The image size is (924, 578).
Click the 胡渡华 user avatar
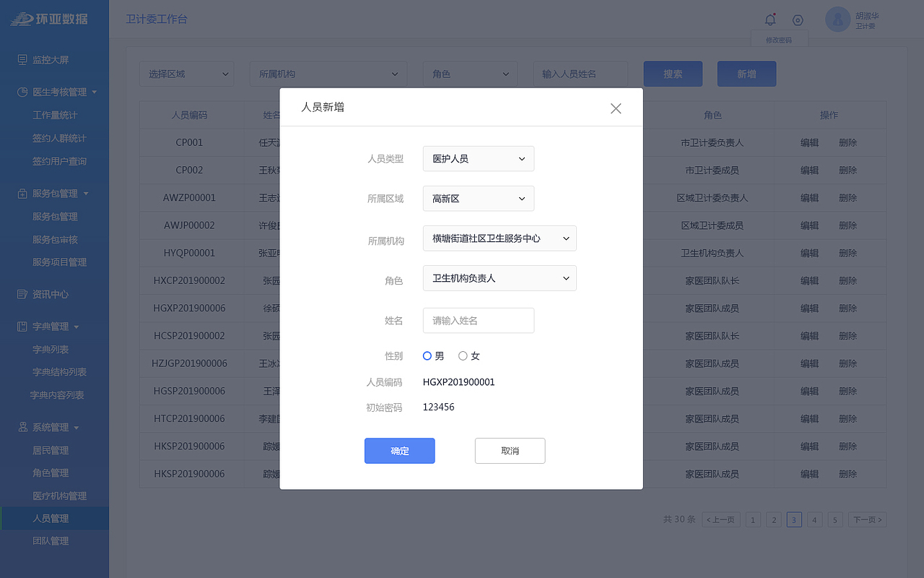837,20
